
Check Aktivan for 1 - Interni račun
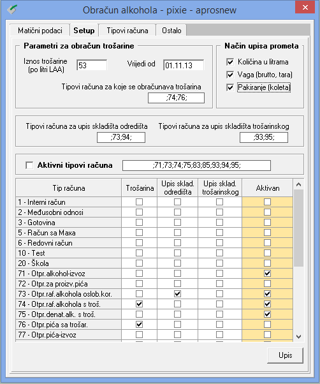point(267,202)
